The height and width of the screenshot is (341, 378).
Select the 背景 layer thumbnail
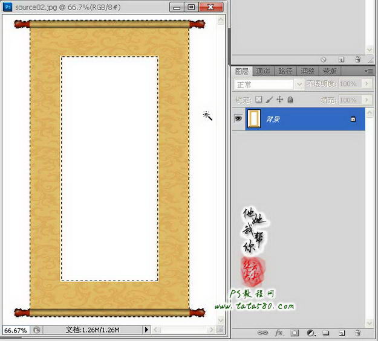pos(254,118)
